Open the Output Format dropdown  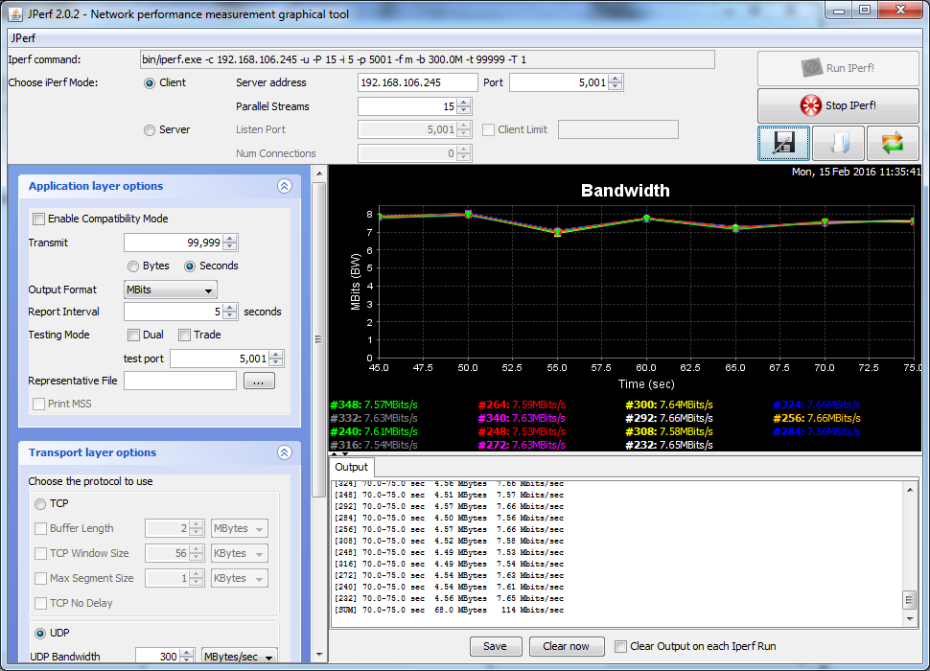click(x=171, y=289)
